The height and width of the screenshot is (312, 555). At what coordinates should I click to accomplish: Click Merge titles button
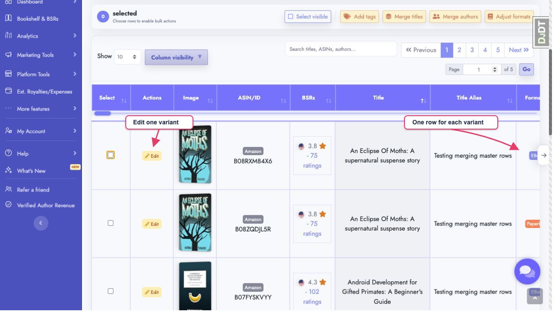[x=404, y=16]
